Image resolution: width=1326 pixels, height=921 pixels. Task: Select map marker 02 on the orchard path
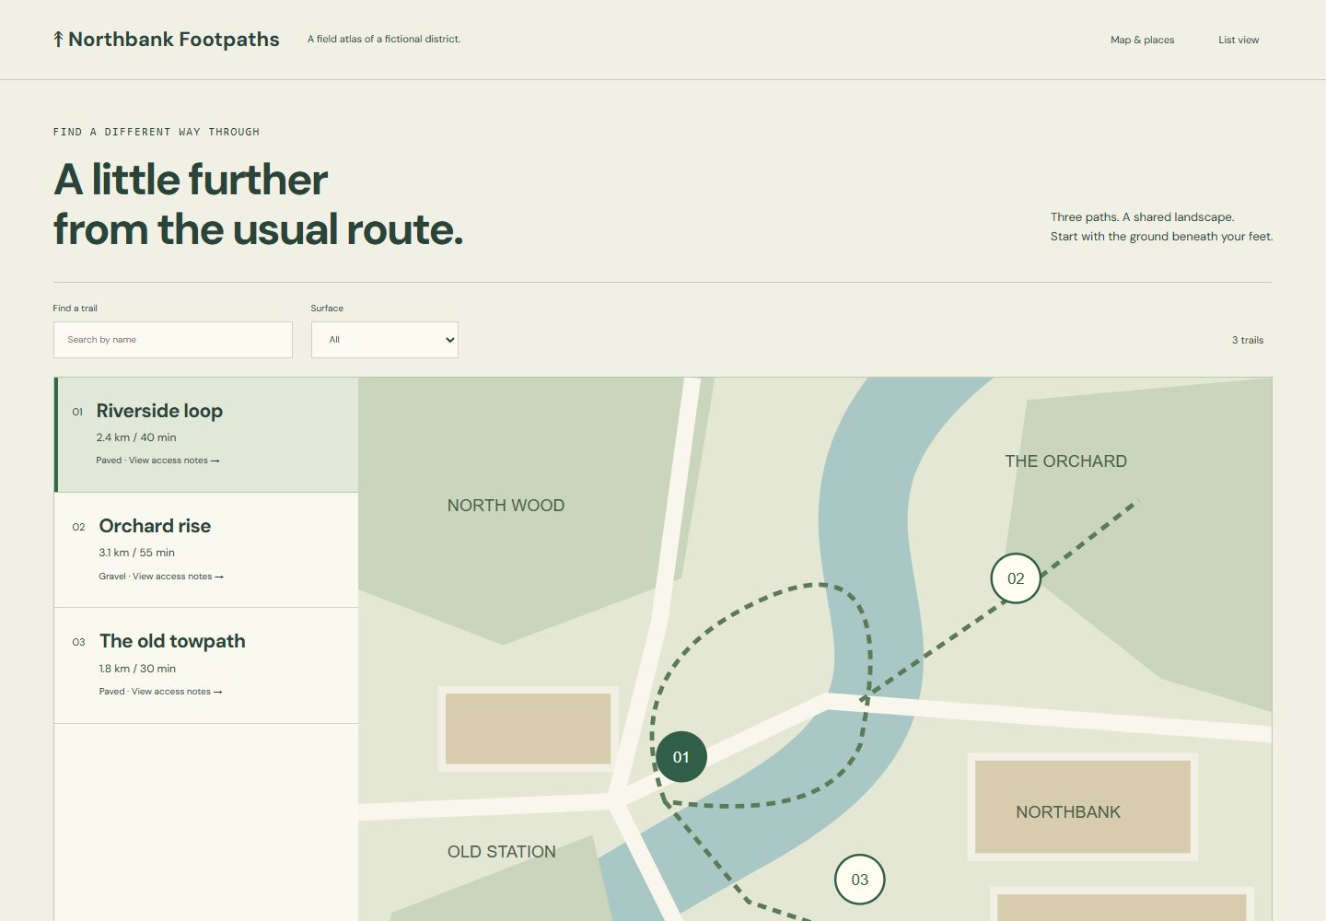click(x=1016, y=578)
